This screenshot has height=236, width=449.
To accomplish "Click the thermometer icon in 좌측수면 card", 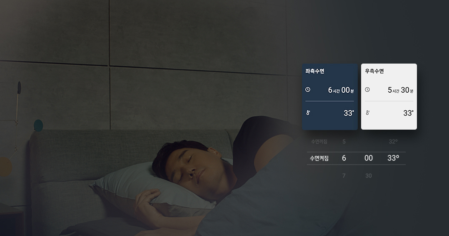I will pos(308,113).
